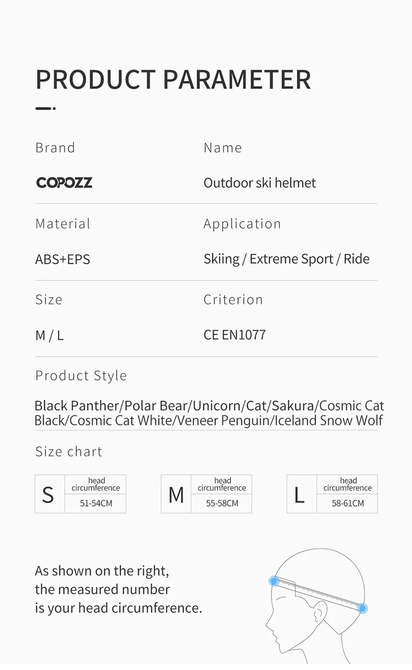This screenshot has width=412, height=670.
Task: Click the CE EN1077 criterion text
Action: (235, 335)
